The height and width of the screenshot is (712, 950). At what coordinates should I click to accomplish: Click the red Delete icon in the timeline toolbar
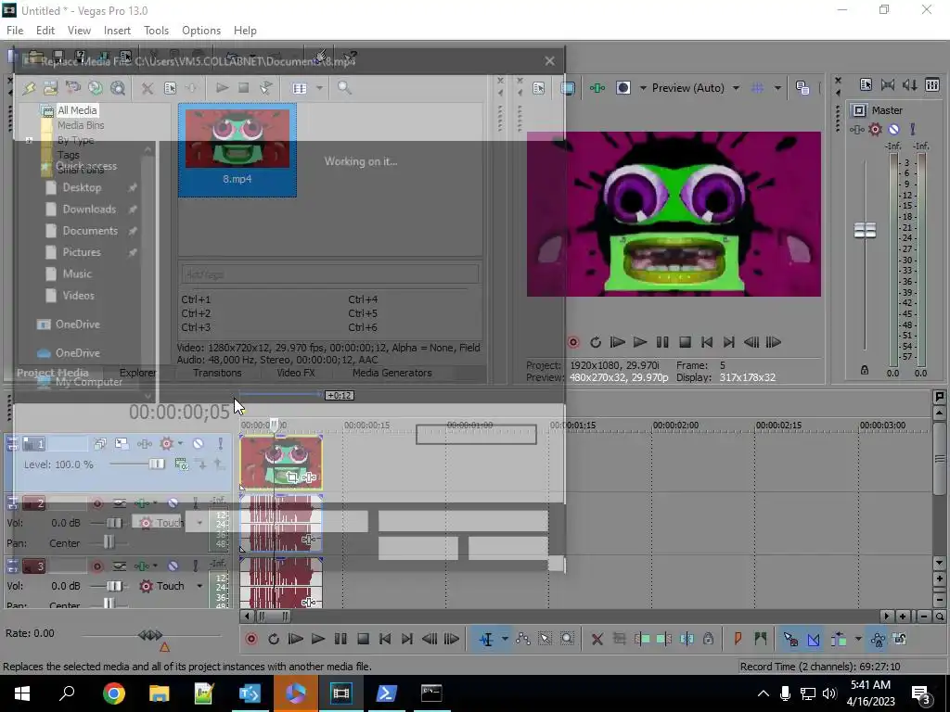(x=597, y=639)
